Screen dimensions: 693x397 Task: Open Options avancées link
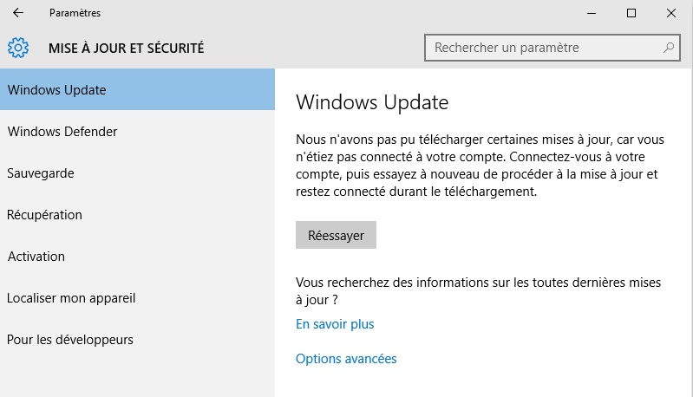point(346,359)
